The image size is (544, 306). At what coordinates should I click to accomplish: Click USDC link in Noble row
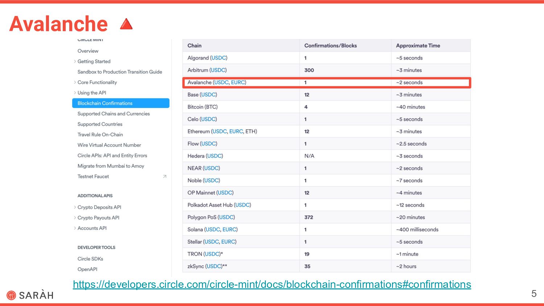[x=211, y=181]
